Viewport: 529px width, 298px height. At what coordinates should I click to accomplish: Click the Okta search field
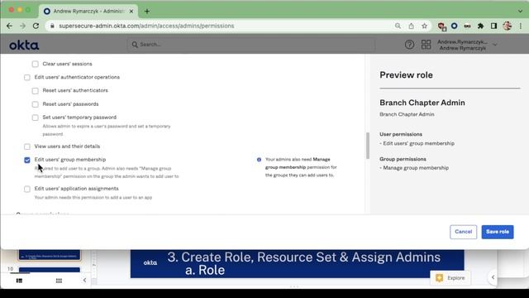pos(251,45)
